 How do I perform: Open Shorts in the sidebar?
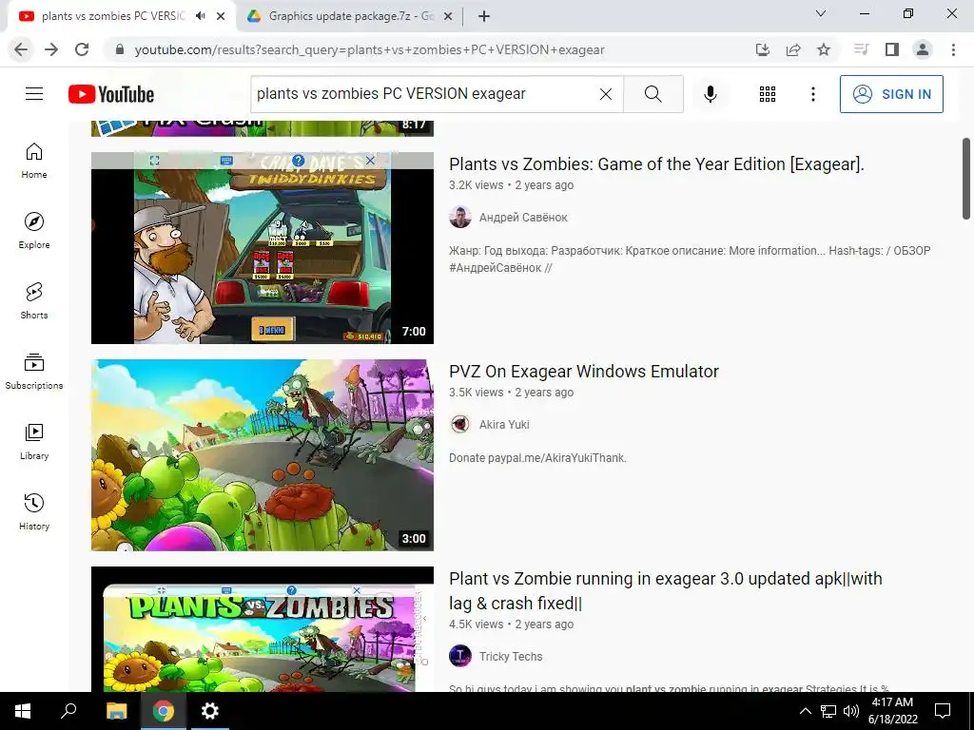click(34, 301)
